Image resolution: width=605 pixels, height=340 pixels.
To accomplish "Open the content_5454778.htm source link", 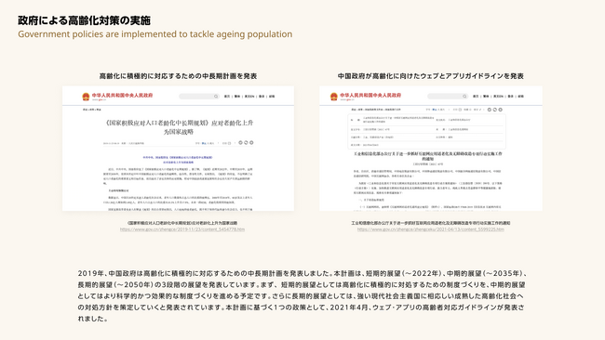I will tap(182, 229).
